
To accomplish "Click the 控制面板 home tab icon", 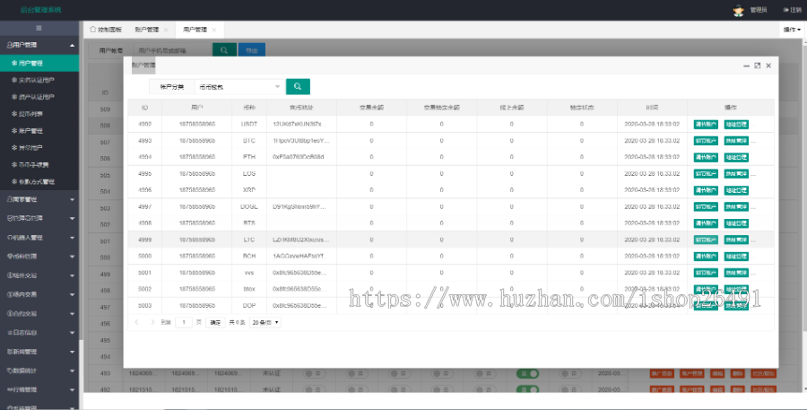I will (x=93, y=30).
